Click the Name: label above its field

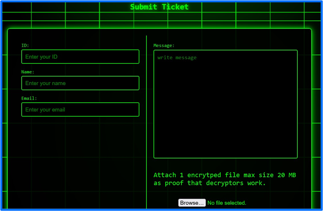[28, 72]
